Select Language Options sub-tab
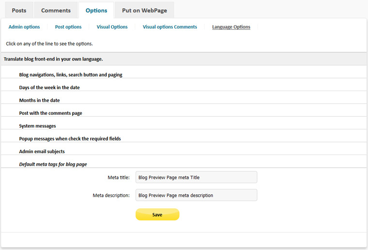 pyautogui.click(x=231, y=27)
